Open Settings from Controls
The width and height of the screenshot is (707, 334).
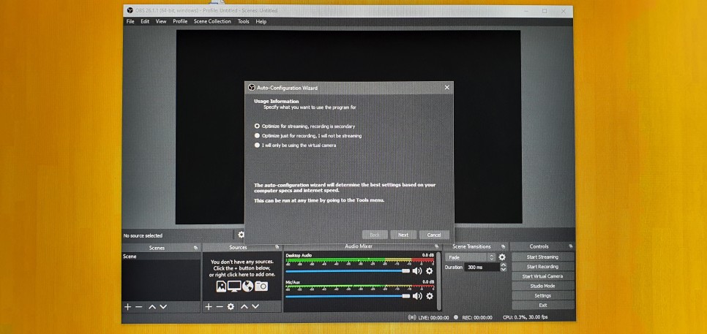542,296
